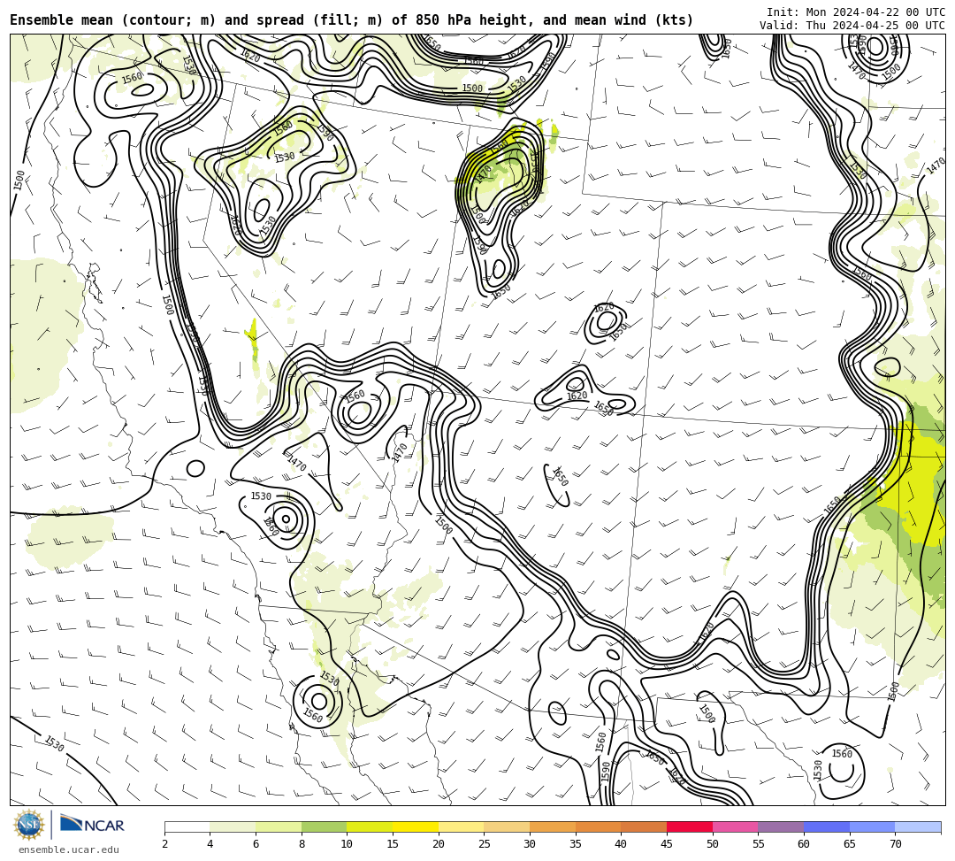Select the pale yellow 20–25 m legend swatch
This screenshot has width=955, height=861.
point(461,826)
